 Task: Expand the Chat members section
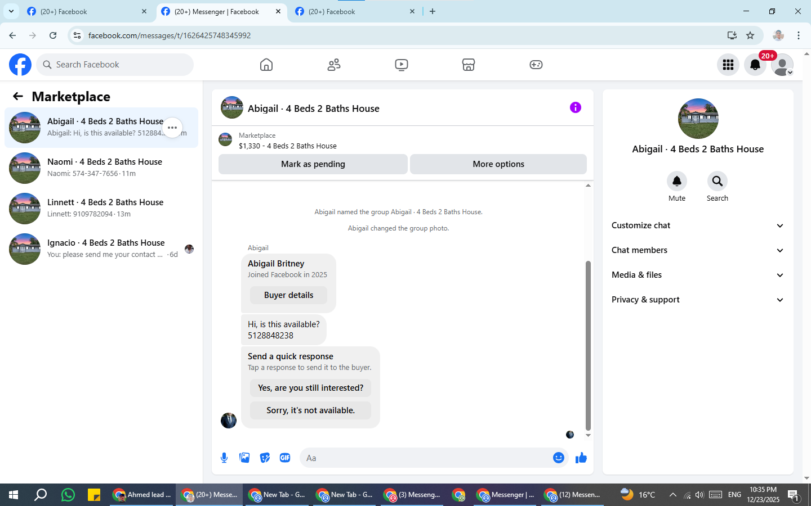pyautogui.click(x=698, y=250)
